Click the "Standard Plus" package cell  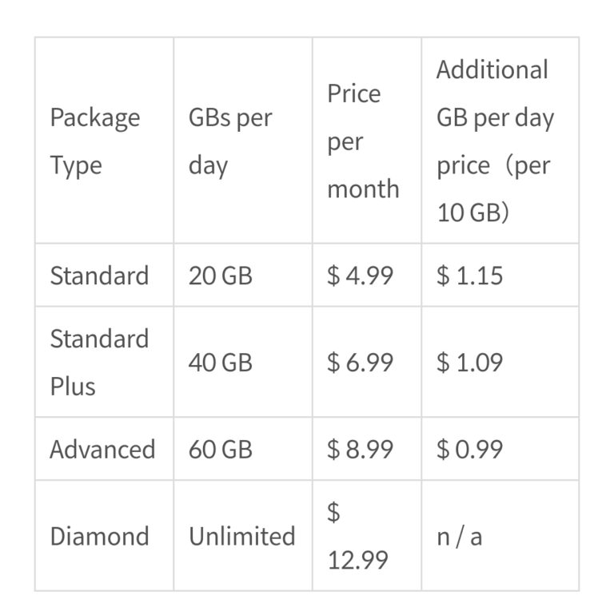(99, 362)
